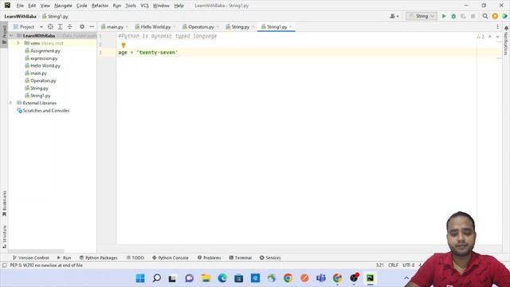Image resolution: width=510 pixels, height=287 pixels.
Task: Toggle the Project side tool button
Action: pos(4,35)
